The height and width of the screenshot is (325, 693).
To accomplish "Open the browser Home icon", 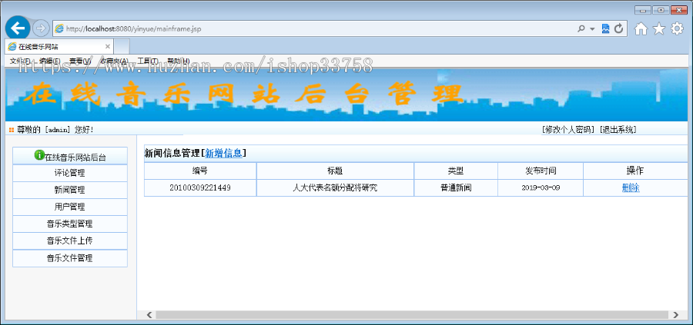I will pos(641,29).
